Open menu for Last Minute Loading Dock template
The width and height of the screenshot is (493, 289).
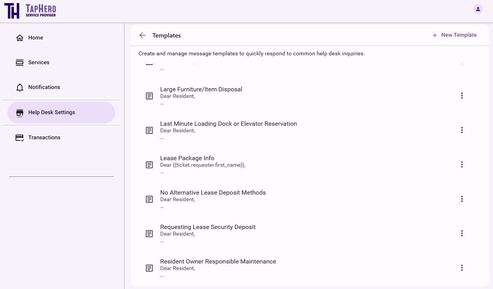pyautogui.click(x=462, y=130)
